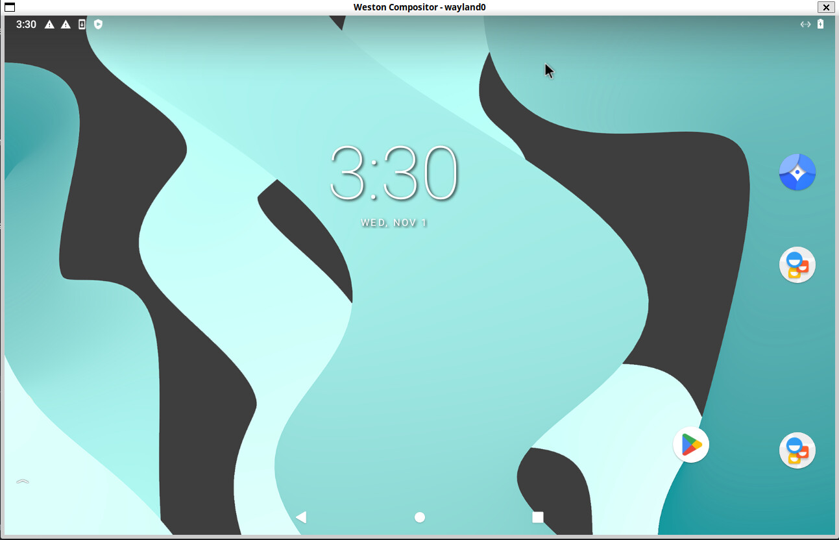839x540 pixels.
Task: Open the Recents button in the navigation bar
Action: point(537,517)
